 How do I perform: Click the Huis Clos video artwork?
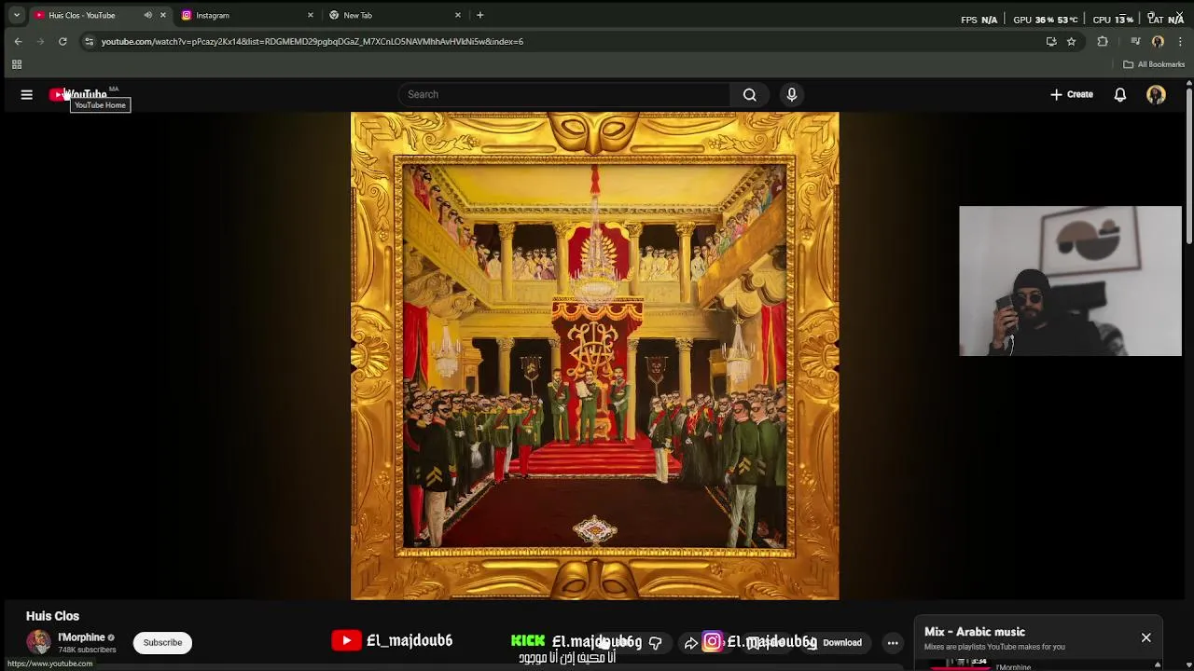point(594,356)
